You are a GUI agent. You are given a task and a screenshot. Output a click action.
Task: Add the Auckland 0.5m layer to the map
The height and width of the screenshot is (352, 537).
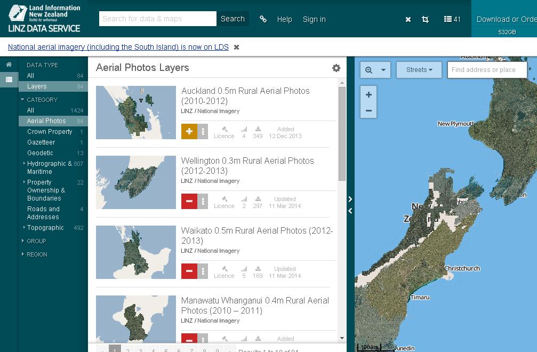[188, 131]
